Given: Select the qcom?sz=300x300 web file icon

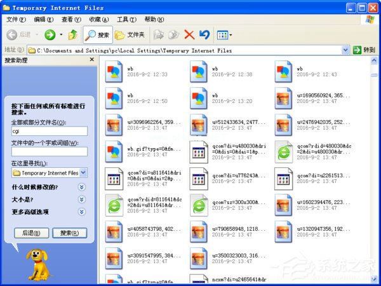Looking at the screenshot, I should tap(199, 205).
